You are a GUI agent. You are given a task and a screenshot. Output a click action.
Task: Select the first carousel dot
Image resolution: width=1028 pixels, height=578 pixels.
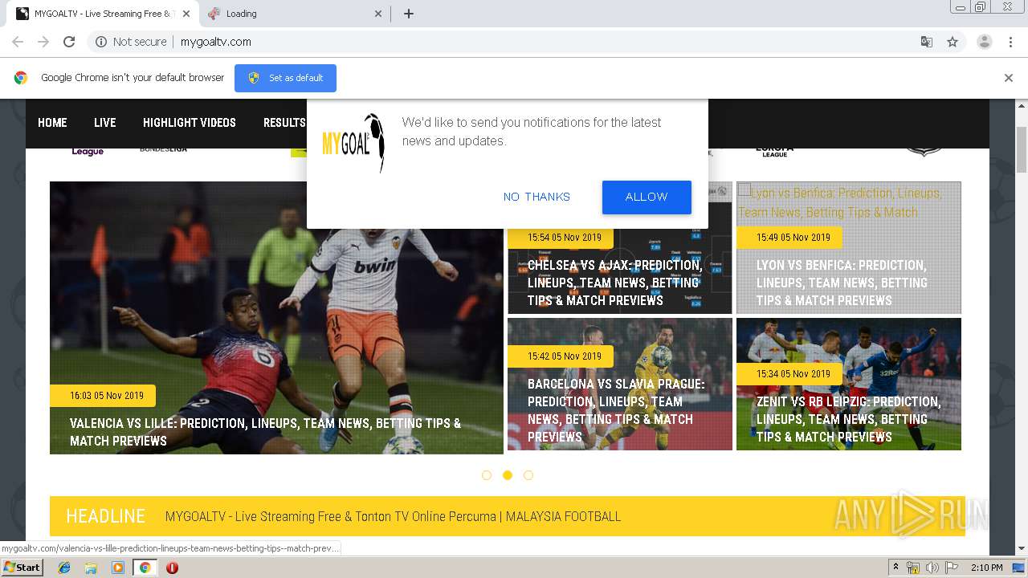[487, 475]
